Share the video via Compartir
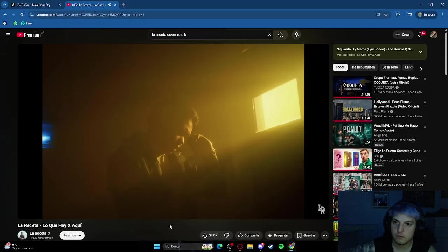448x252 pixels. point(248,235)
